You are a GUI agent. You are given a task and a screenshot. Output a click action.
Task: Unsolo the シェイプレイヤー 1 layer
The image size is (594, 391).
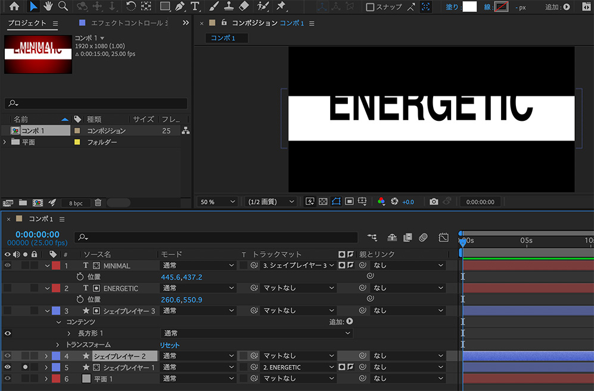24,367
